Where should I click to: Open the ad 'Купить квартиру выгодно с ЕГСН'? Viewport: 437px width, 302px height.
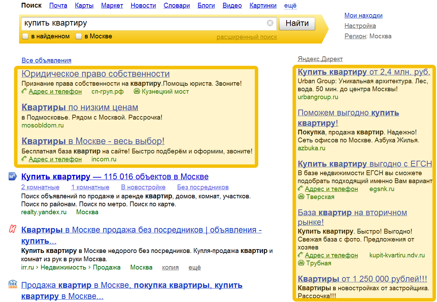(365, 163)
